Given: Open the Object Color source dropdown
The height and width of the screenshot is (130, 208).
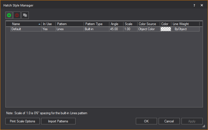Looking at the screenshot, I should pos(148,29).
